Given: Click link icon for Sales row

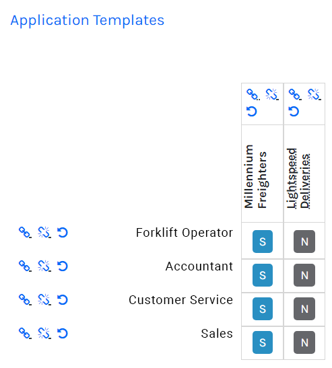Looking at the screenshot, I should tap(25, 333).
